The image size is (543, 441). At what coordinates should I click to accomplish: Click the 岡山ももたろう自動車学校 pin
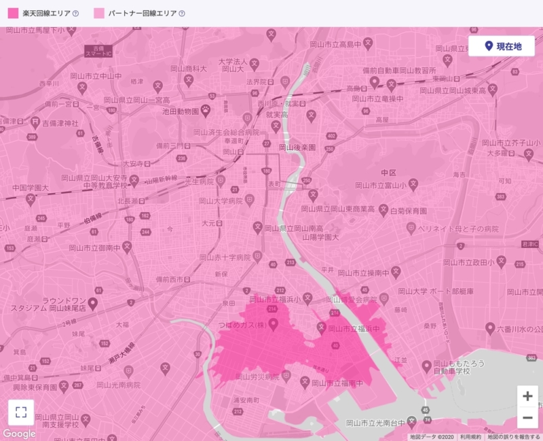427,366
